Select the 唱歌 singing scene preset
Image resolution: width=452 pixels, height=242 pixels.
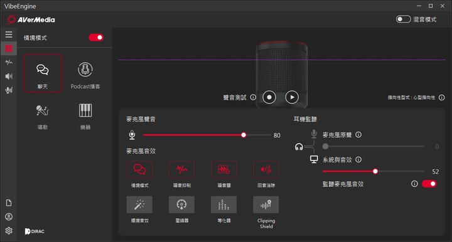click(43, 117)
